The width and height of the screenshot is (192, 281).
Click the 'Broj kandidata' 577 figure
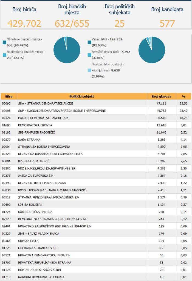(167, 24)
